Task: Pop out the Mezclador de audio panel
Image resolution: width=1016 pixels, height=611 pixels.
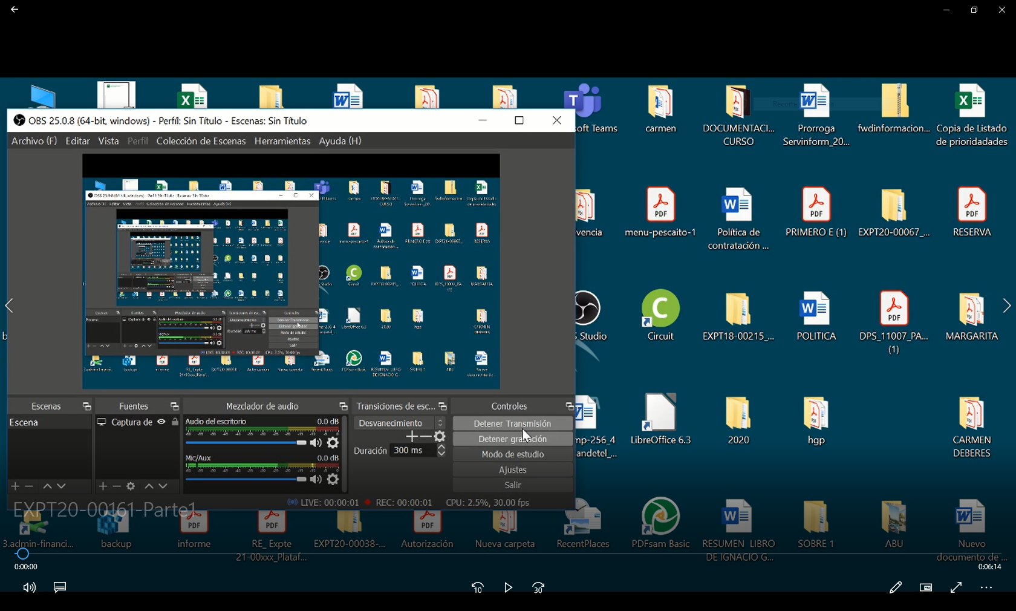Action: (343, 407)
